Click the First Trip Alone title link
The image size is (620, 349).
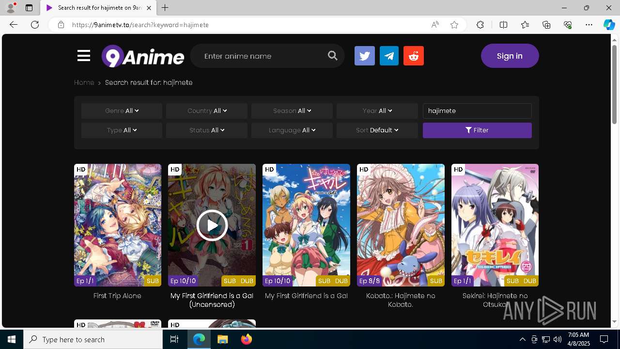(x=118, y=296)
